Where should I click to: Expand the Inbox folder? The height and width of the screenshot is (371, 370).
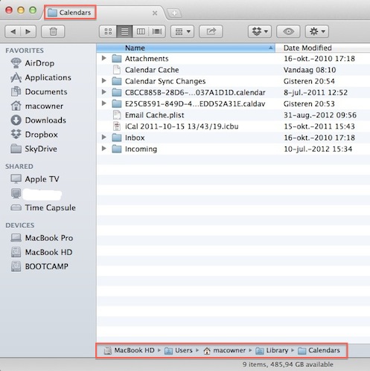104,137
